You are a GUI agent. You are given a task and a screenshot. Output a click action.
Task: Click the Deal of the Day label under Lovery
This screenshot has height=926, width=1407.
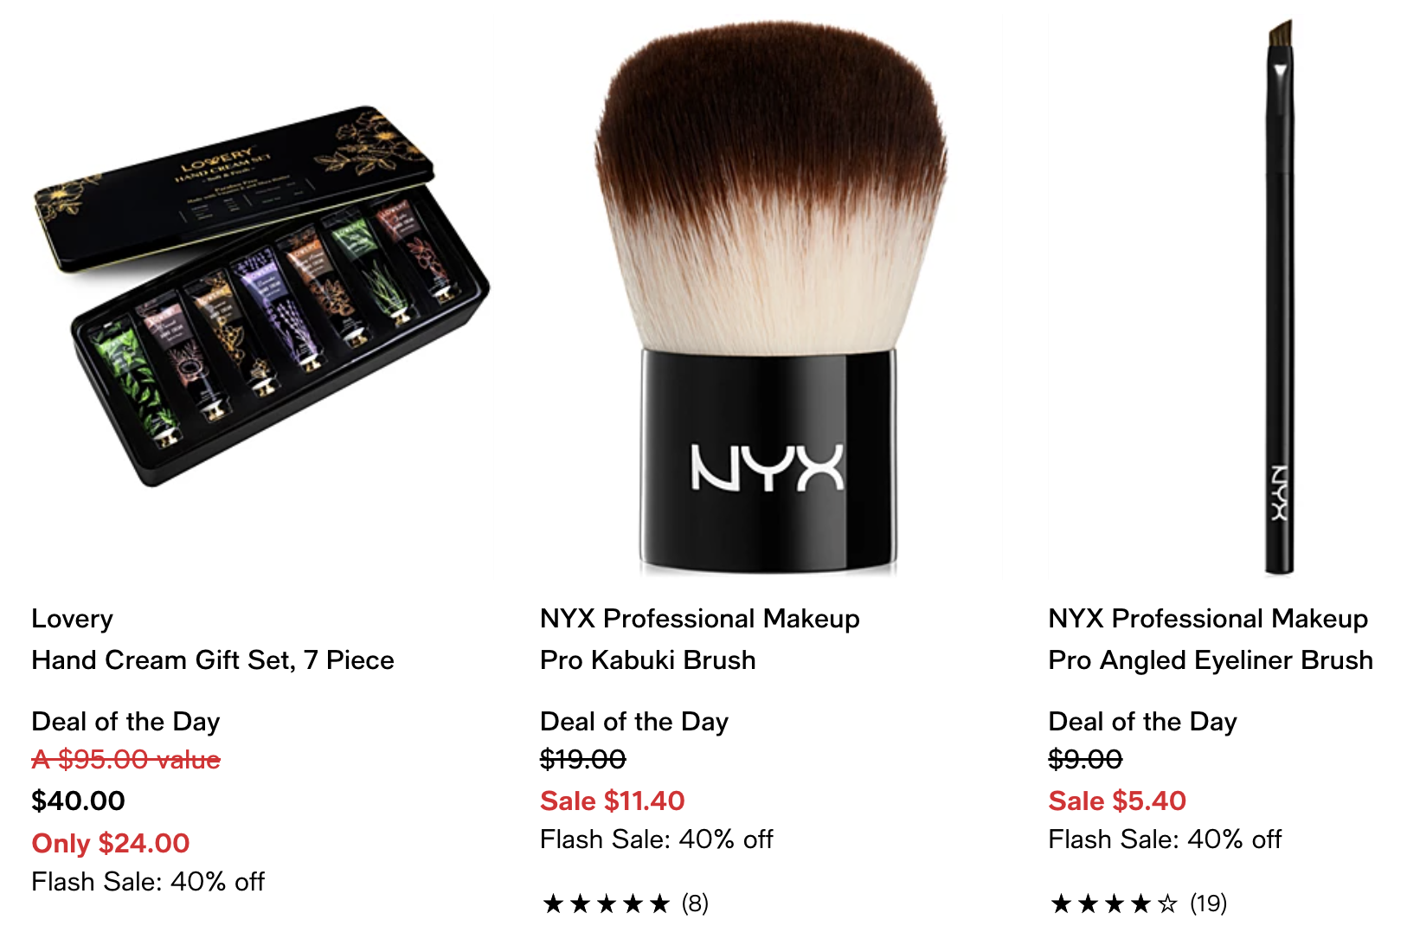click(125, 722)
